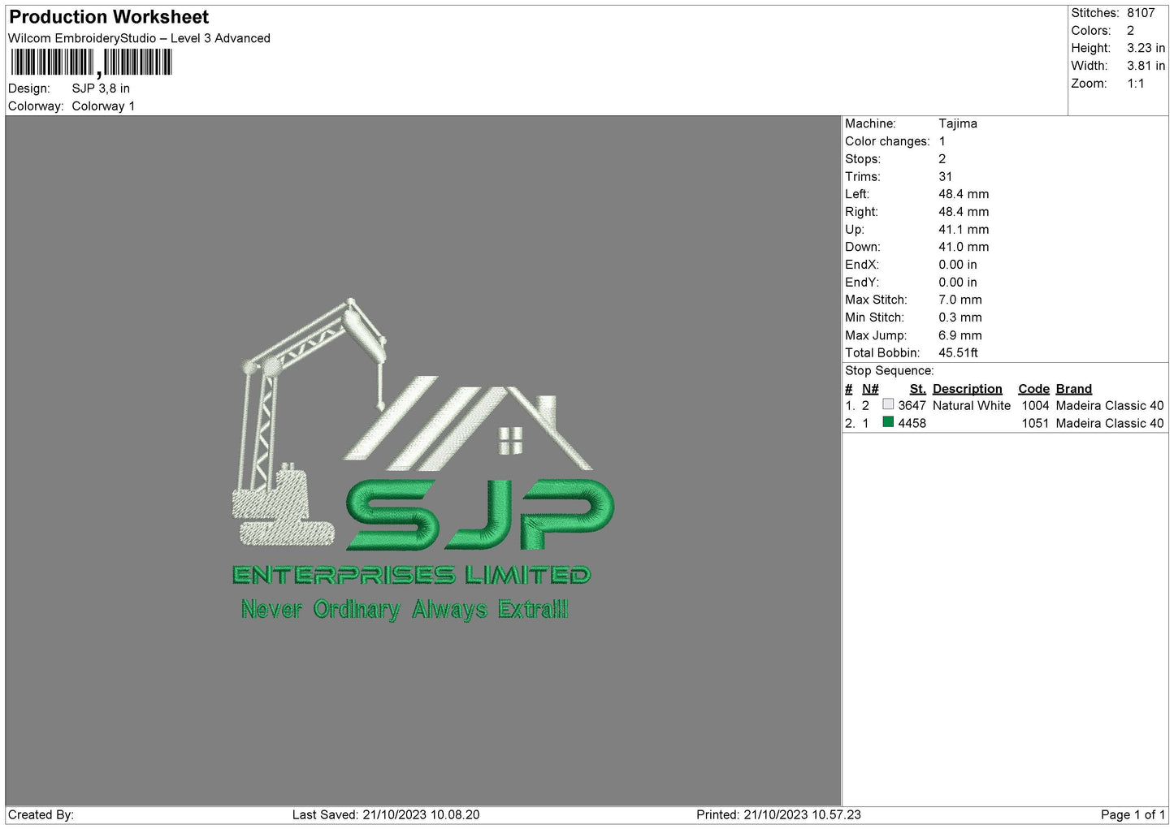Click the Left value '48.4 mm'
Screen dimensions: 1174x829
pyautogui.click(x=964, y=194)
